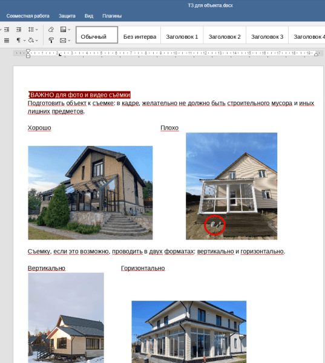
Task: Apply the Без интервала style
Action: click(139, 36)
